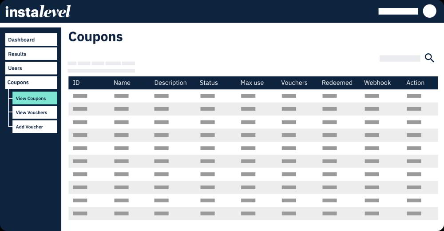Open the Users menu item
Image resolution: width=444 pixels, height=231 pixels.
click(31, 68)
